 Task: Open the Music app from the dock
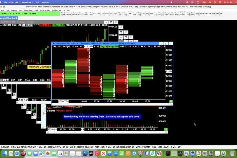97,153
